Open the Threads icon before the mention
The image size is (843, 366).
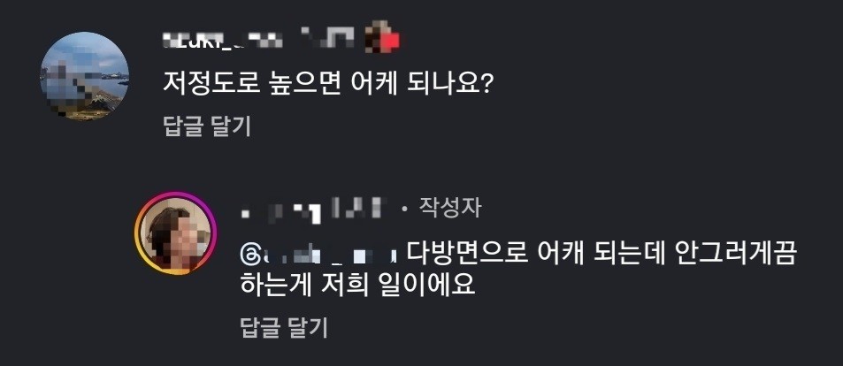click(x=249, y=254)
